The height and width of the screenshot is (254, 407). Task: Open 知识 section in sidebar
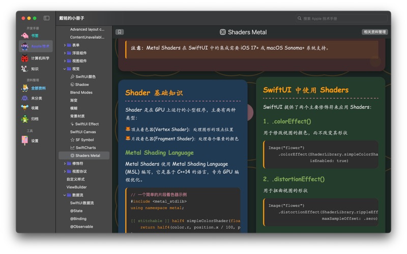[x=34, y=69]
